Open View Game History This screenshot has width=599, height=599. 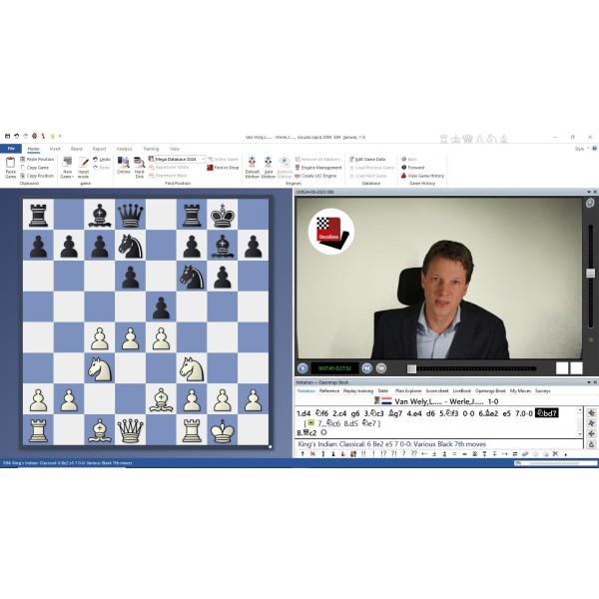pos(422,176)
